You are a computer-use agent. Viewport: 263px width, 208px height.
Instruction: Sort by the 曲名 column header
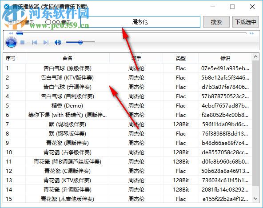68,58
